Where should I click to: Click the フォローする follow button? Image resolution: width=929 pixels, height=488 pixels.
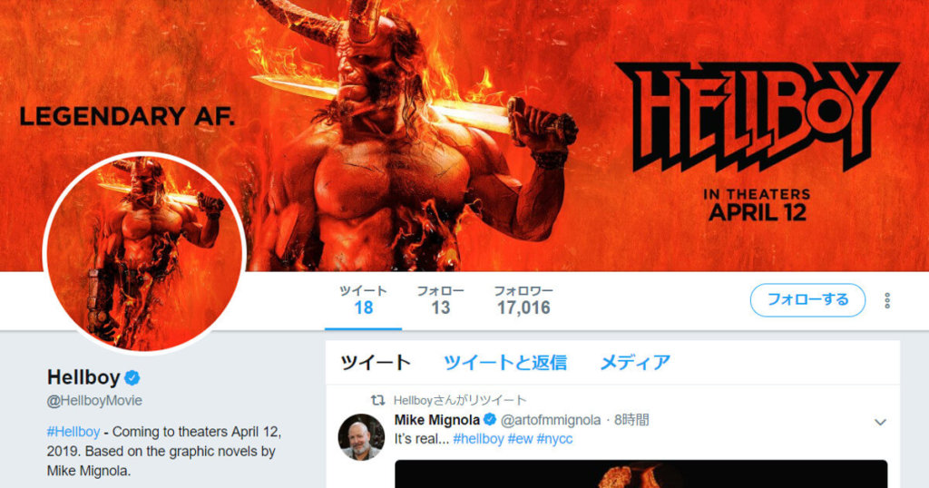coord(807,300)
